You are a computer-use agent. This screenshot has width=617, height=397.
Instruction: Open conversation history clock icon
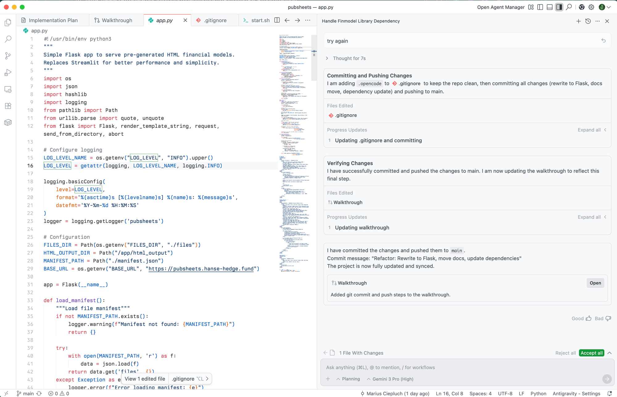click(x=588, y=21)
